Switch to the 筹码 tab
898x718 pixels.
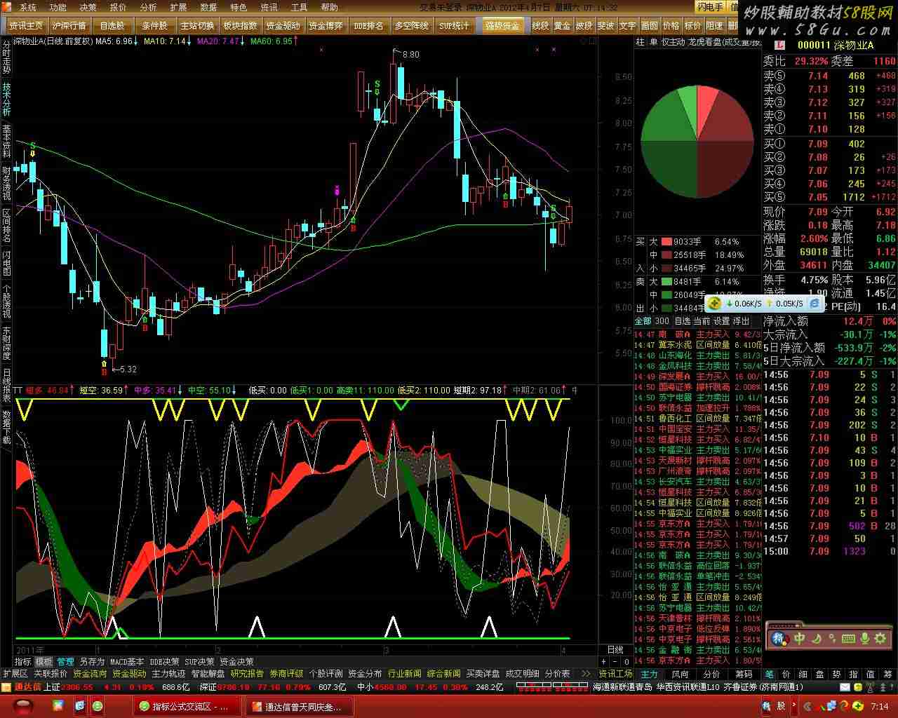tap(744, 674)
